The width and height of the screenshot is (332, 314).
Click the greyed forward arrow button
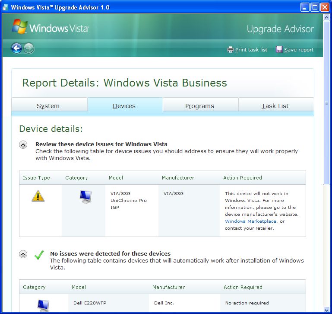[x=28, y=48]
